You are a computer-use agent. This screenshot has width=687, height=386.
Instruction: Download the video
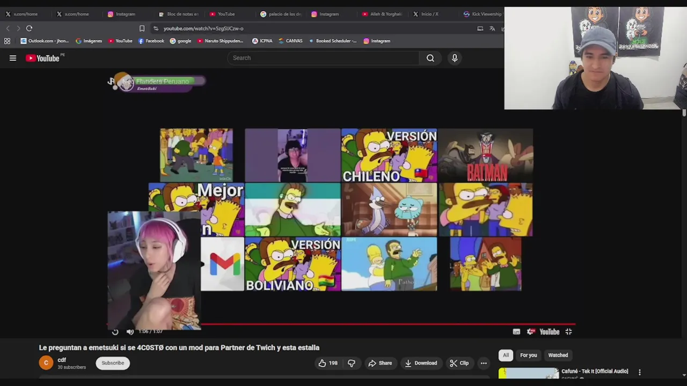[x=421, y=363]
